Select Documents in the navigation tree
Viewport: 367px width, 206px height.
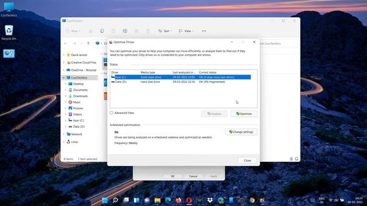pyautogui.click(x=80, y=90)
